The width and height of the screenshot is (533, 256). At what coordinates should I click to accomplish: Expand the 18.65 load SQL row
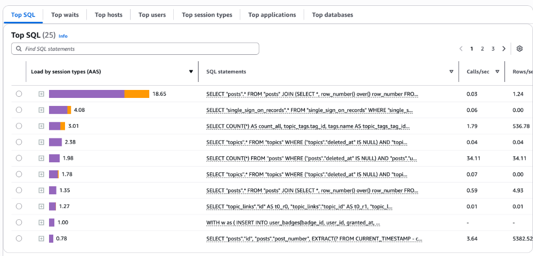click(41, 94)
